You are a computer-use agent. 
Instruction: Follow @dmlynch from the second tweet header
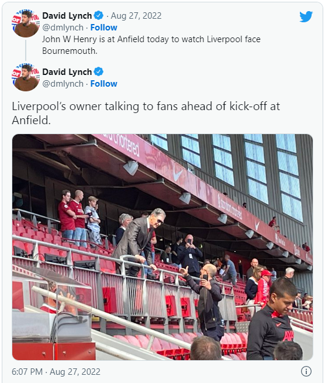click(103, 84)
